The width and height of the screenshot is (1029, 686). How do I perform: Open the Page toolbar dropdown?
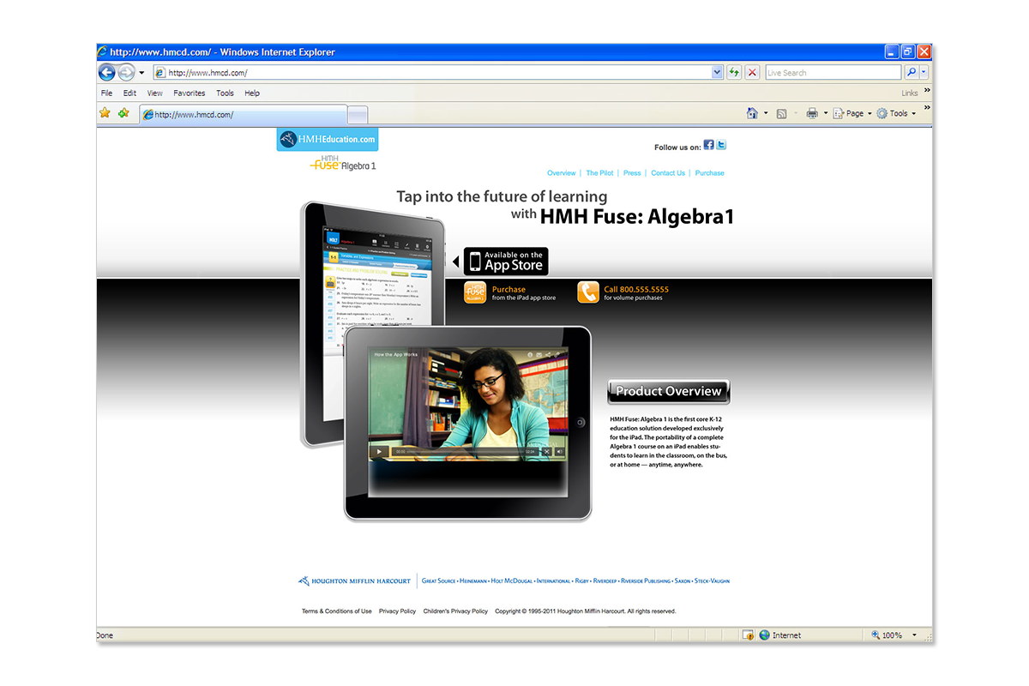coord(852,113)
